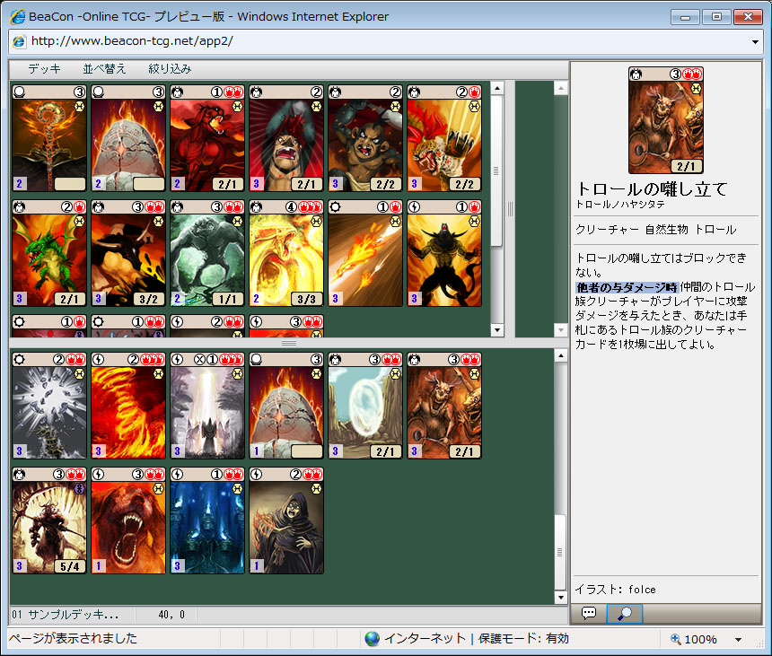The image size is (772, 656).
Task: Choose the screaming troll 2/1 card
Action: coord(286,138)
